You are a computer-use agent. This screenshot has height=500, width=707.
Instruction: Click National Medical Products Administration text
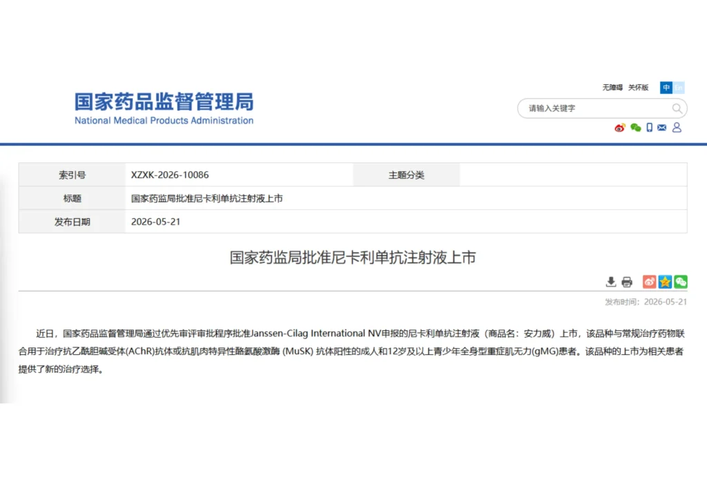pos(164,121)
